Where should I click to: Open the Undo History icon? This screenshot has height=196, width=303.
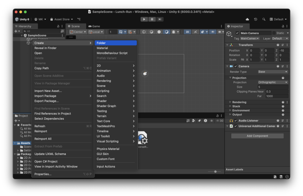pyautogui.click(x=256, y=19)
